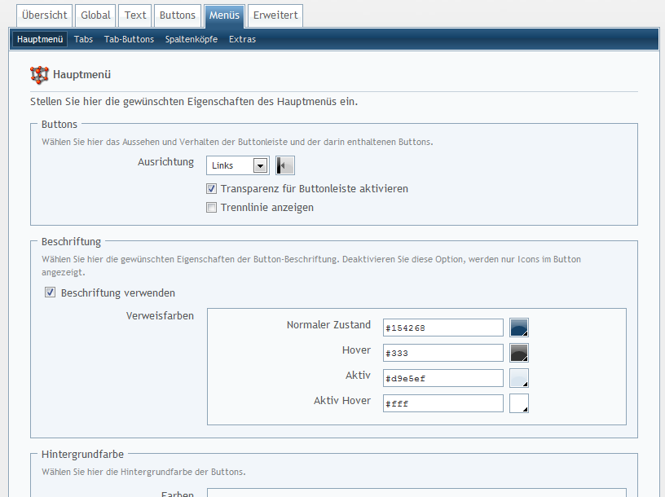Image resolution: width=665 pixels, height=497 pixels.
Task: Enable the Trennlinie anzeigen checkbox
Action: 212,208
